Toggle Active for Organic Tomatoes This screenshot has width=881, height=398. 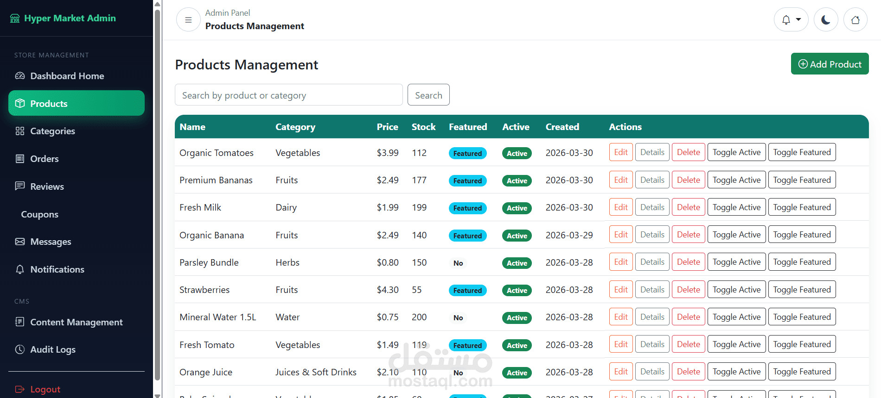click(x=736, y=152)
